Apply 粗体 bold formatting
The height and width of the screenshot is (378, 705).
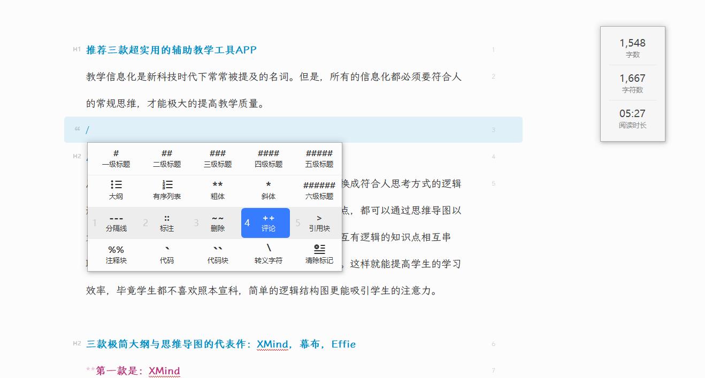point(217,190)
